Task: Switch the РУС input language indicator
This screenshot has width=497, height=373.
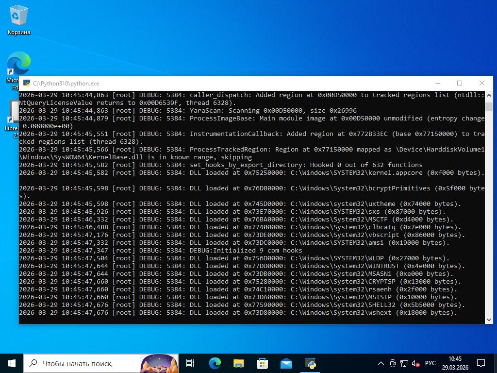Action: click(x=431, y=363)
